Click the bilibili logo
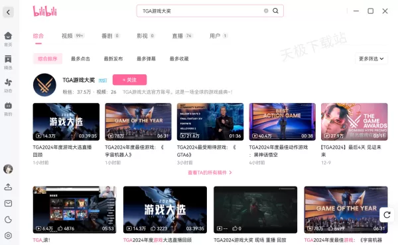This screenshot has width=398, height=245. point(45,11)
